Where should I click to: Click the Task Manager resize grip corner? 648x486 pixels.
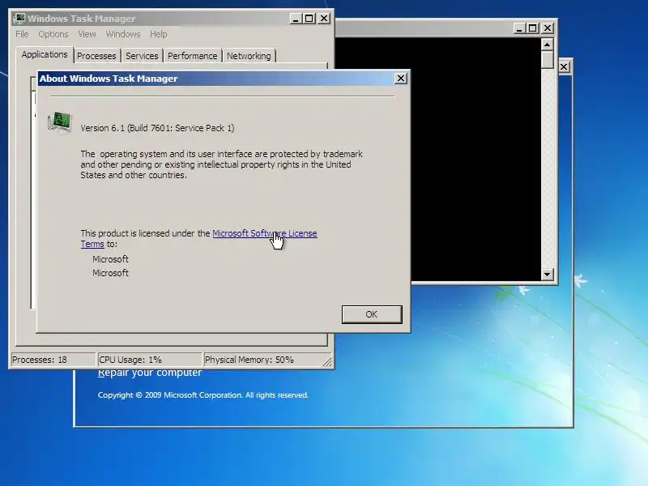pyautogui.click(x=327, y=362)
